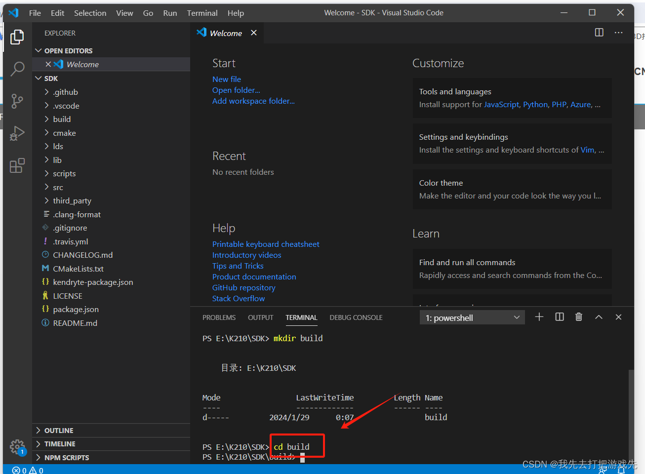Click Add workspace folder... link
645x474 pixels.
(253, 101)
